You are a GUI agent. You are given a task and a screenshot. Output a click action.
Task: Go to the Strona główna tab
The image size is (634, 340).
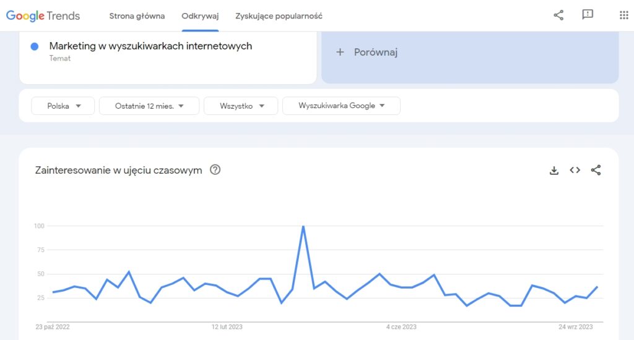click(x=137, y=16)
